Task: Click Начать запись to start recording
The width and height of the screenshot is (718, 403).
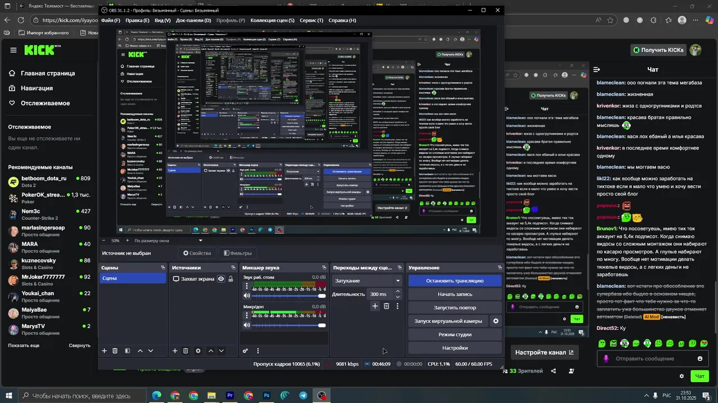Action: tap(454, 294)
